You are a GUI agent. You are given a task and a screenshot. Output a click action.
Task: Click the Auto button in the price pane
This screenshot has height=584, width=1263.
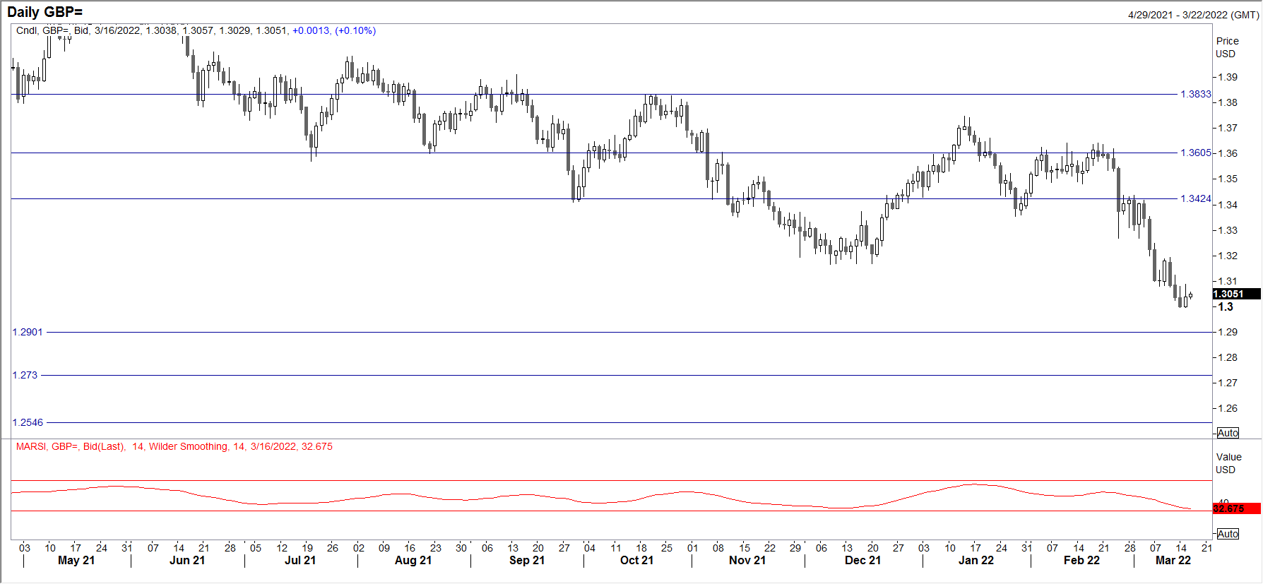click(1228, 433)
